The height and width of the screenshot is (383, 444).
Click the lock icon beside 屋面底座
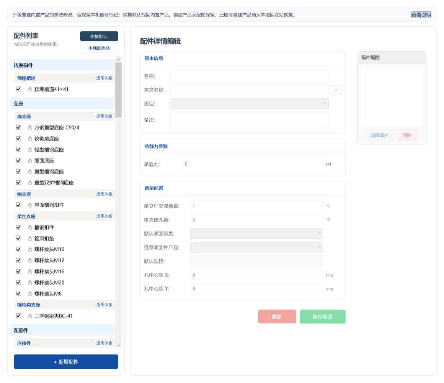30,160
